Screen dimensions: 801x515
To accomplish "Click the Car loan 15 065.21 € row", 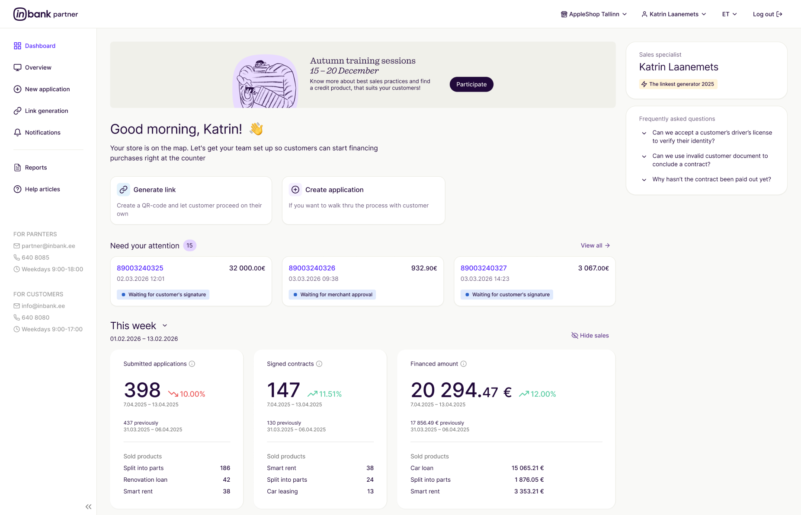I will point(477,468).
